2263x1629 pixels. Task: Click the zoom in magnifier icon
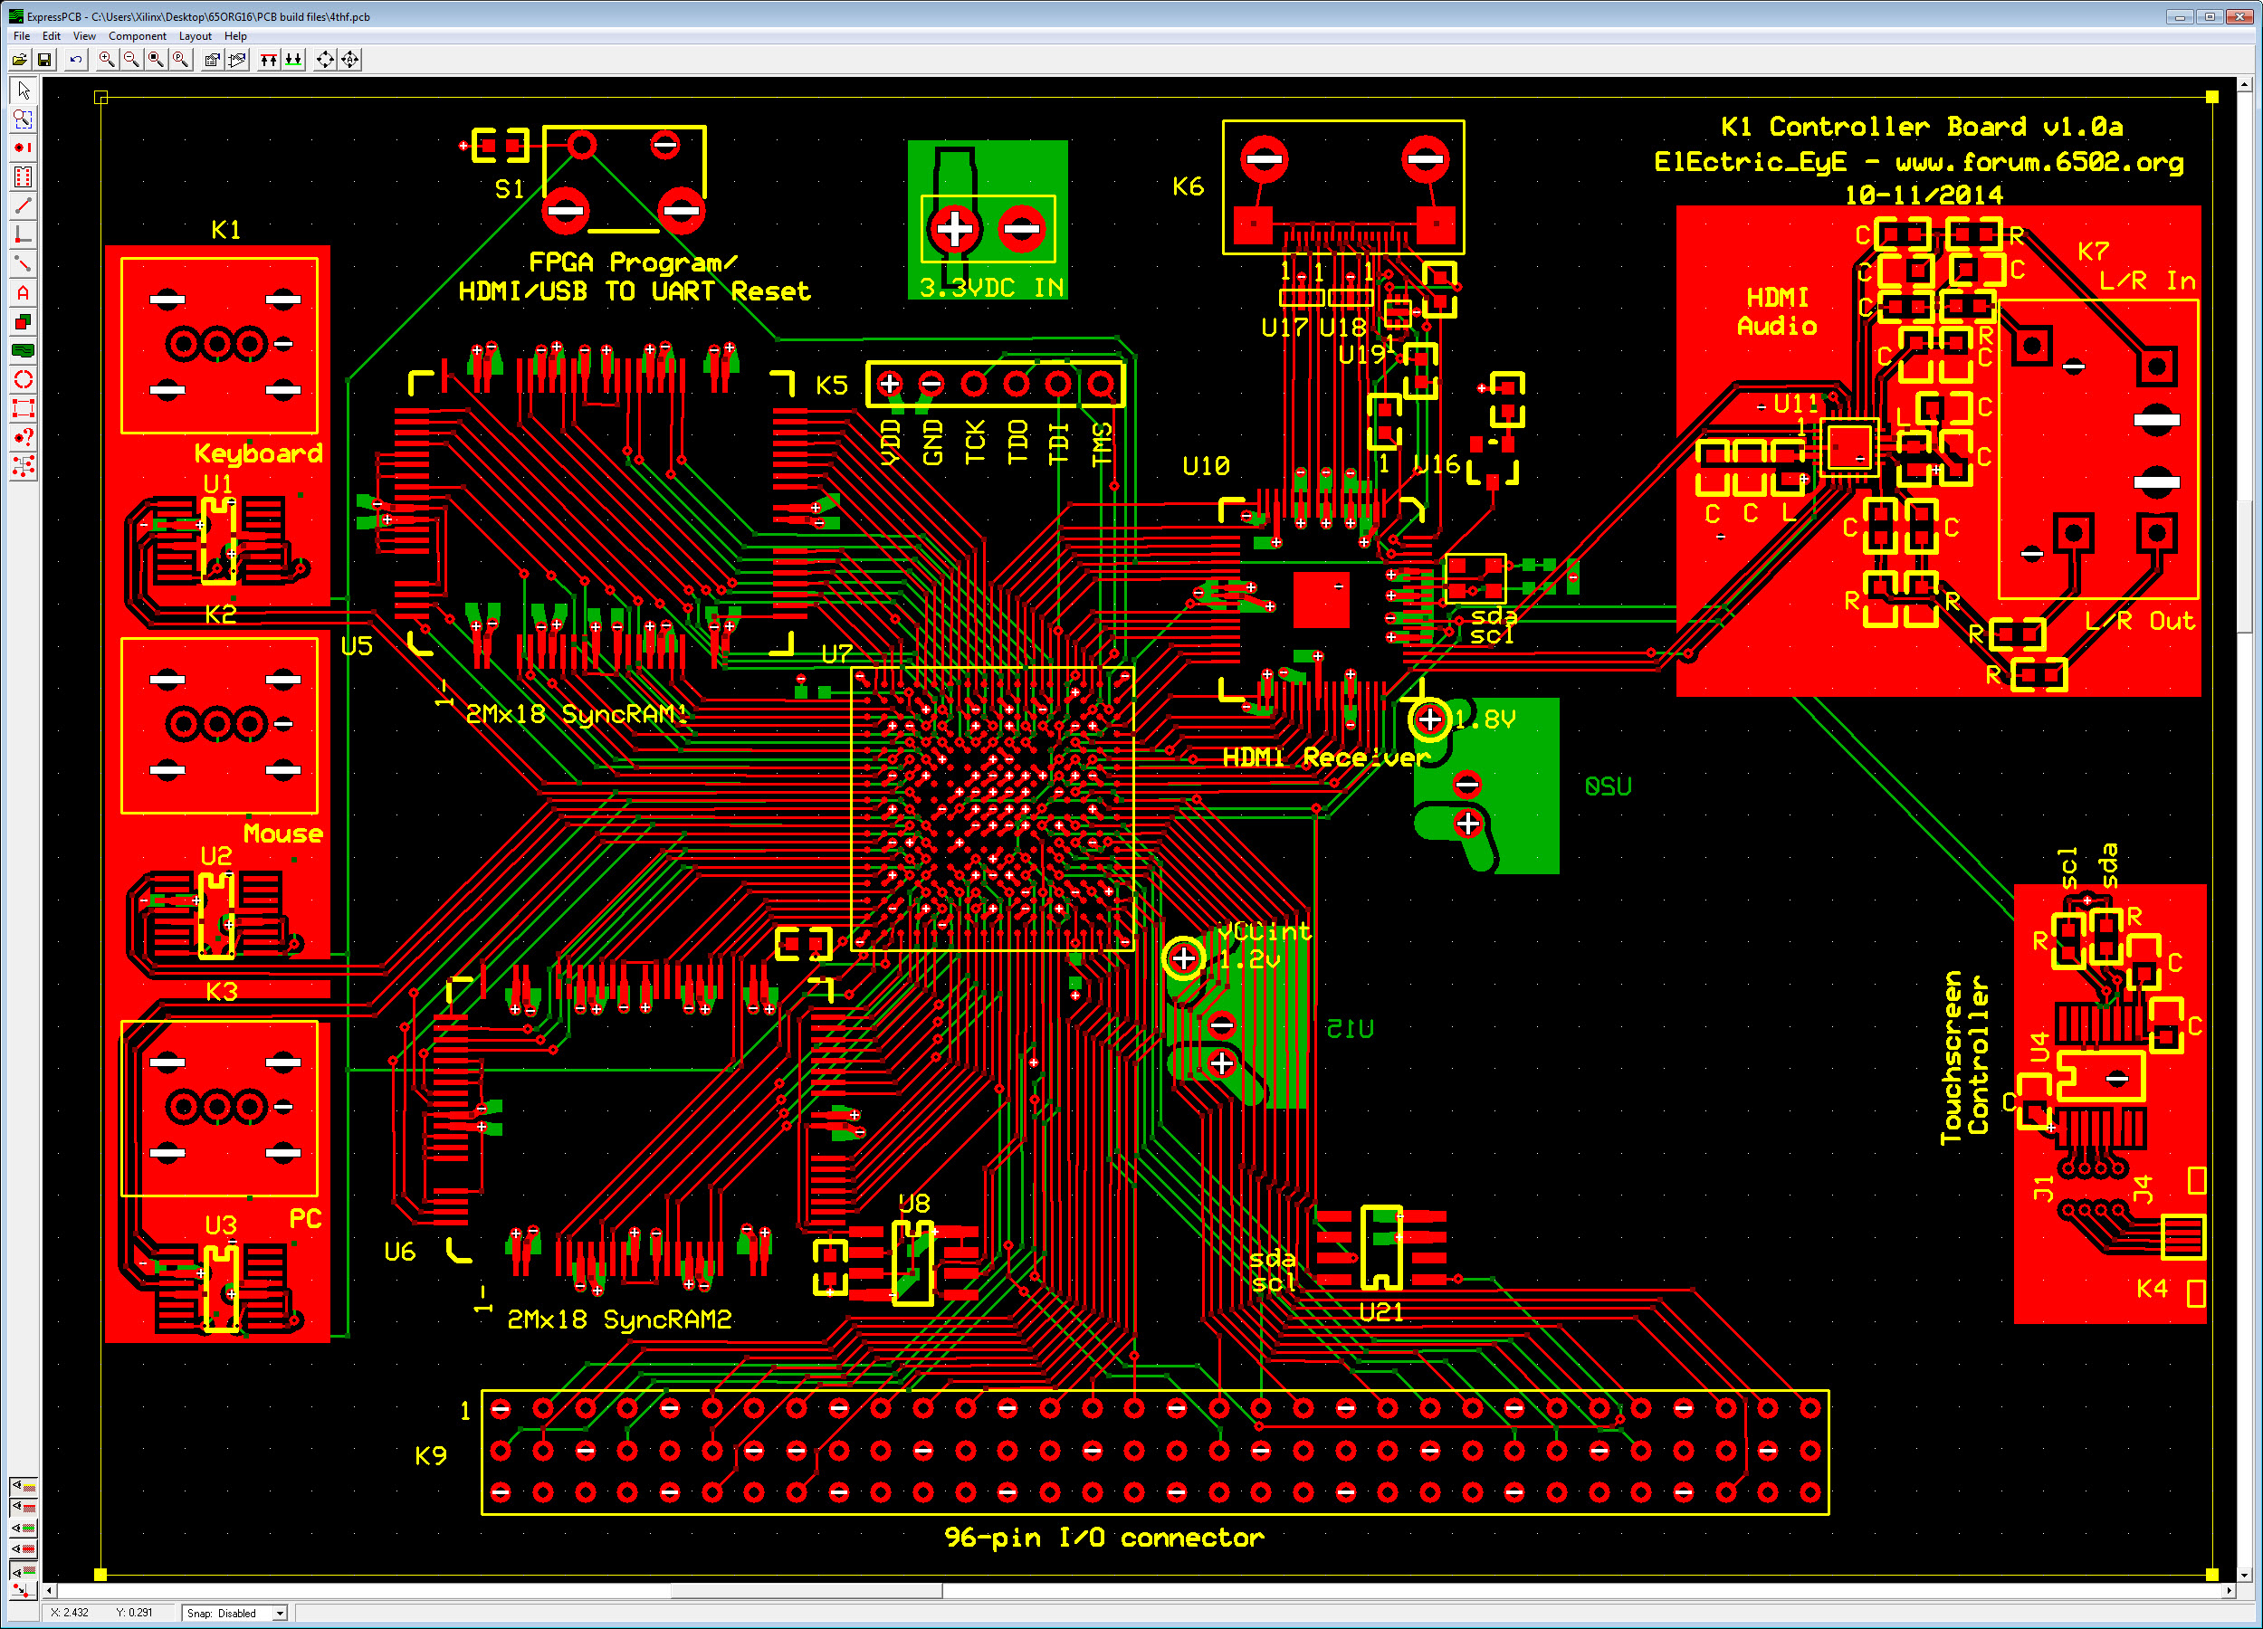click(x=106, y=60)
